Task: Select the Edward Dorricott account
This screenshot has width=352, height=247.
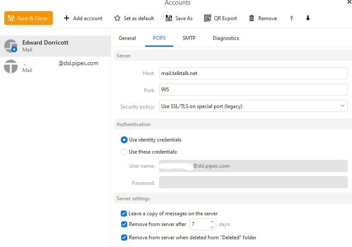Action: click(x=55, y=46)
